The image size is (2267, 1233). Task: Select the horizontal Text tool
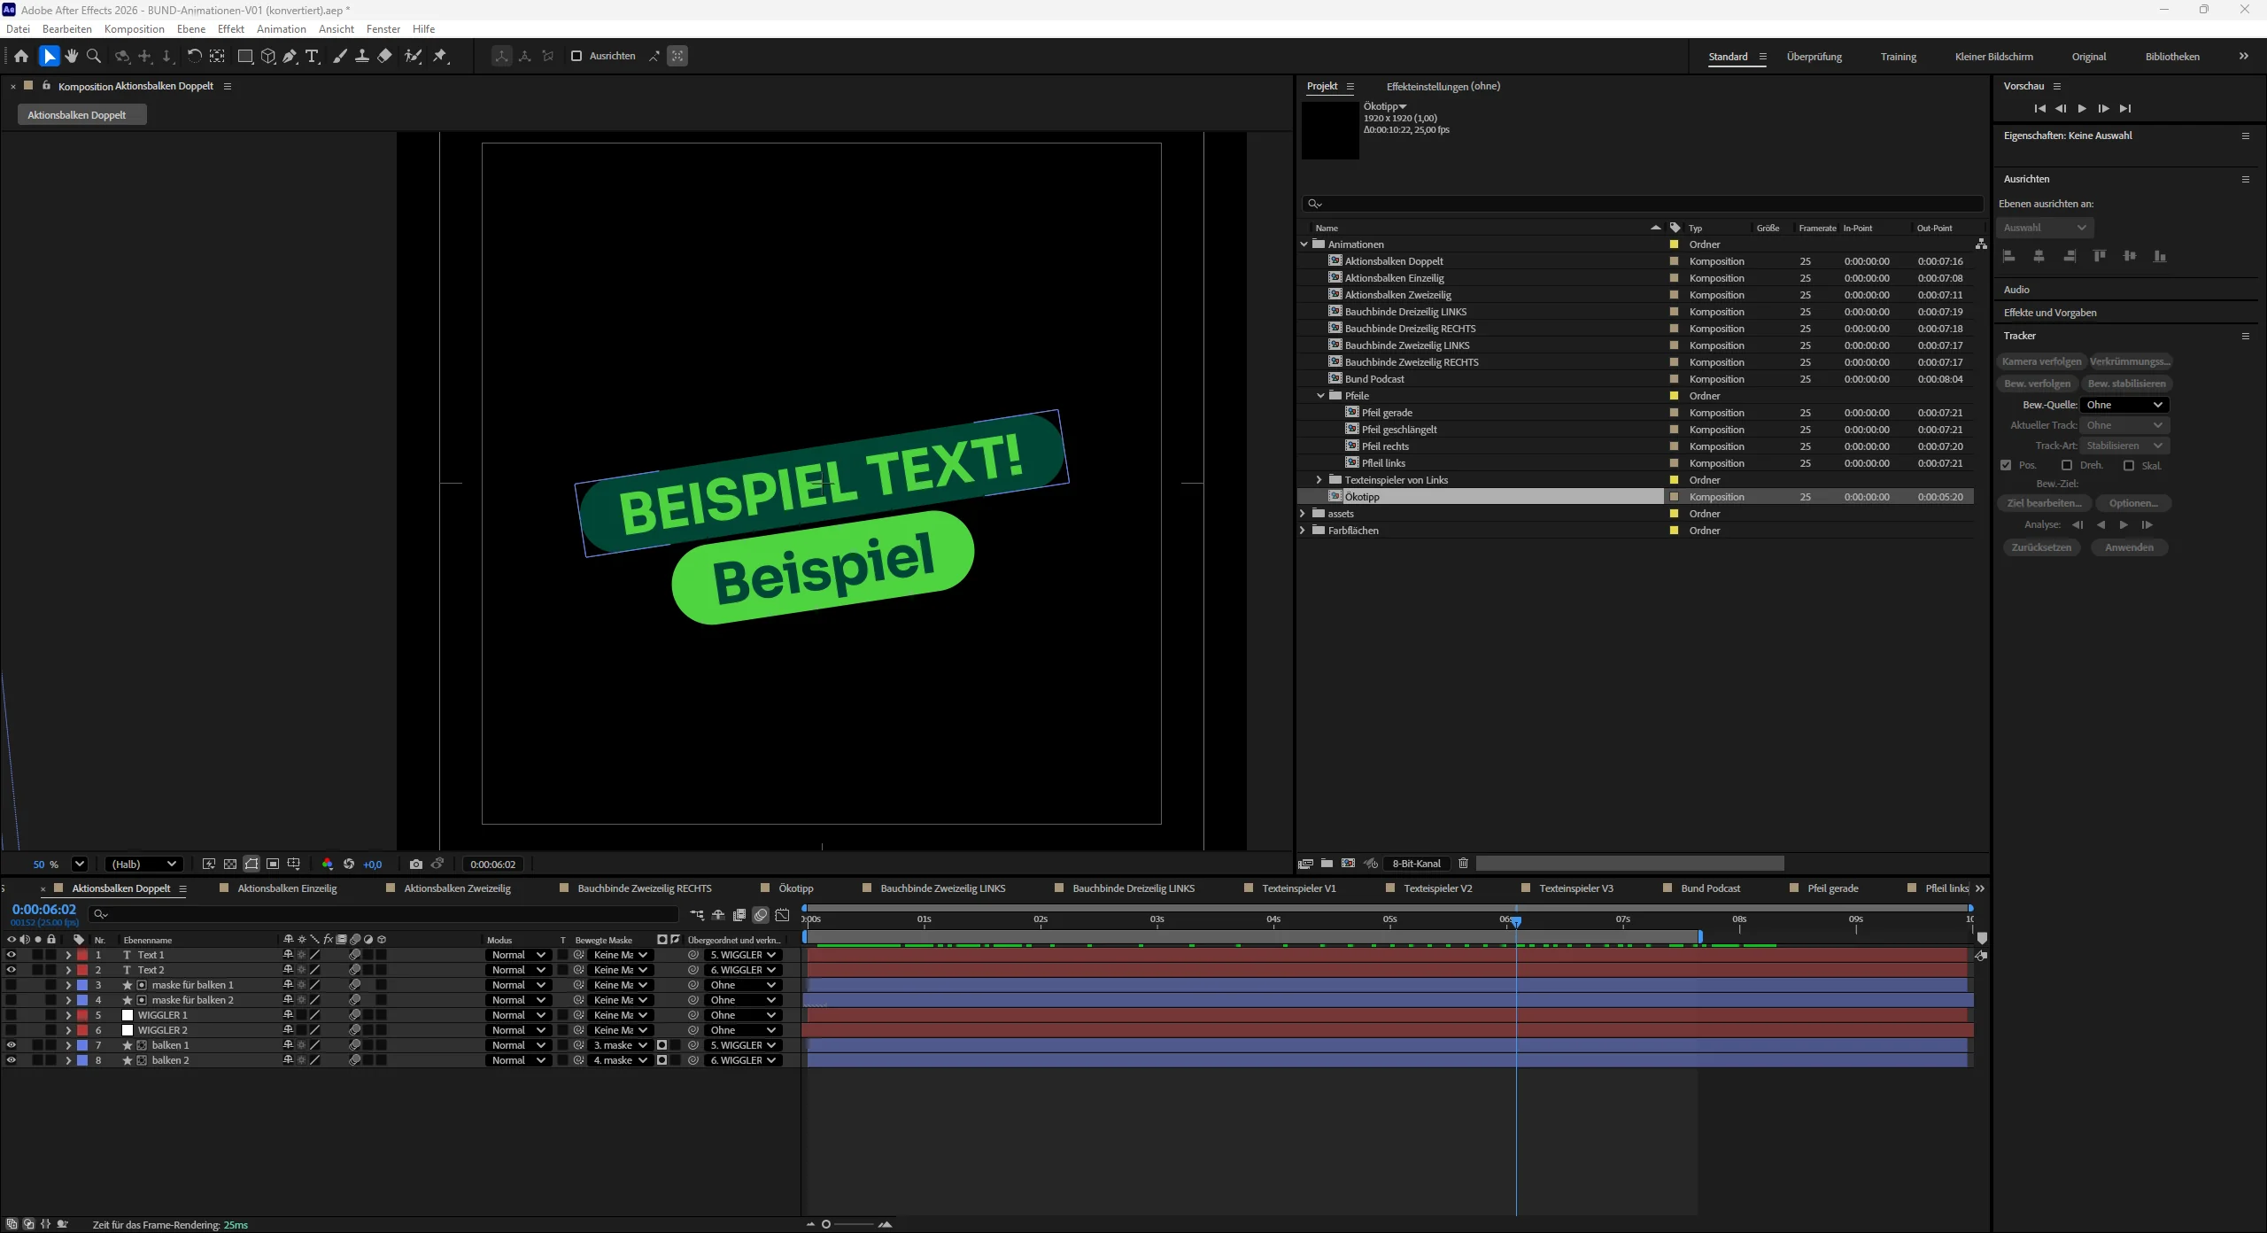click(x=312, y=56)
